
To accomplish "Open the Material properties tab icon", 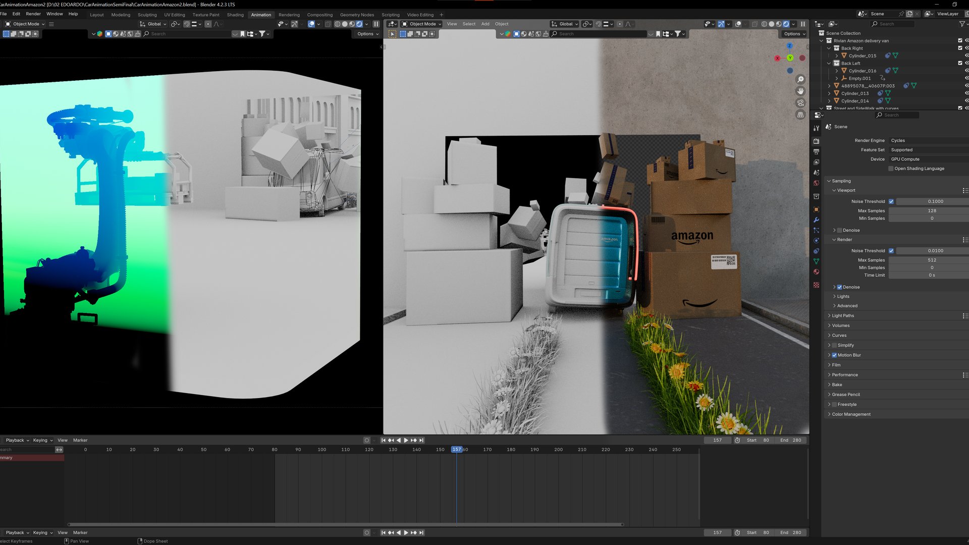I will [x=816, y=272].
